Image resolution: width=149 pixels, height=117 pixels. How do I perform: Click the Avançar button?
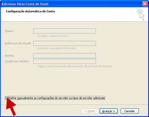click(108, 111)
